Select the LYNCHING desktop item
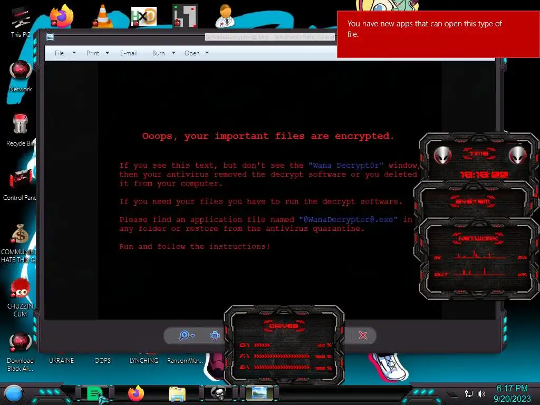 click(143, 360)
